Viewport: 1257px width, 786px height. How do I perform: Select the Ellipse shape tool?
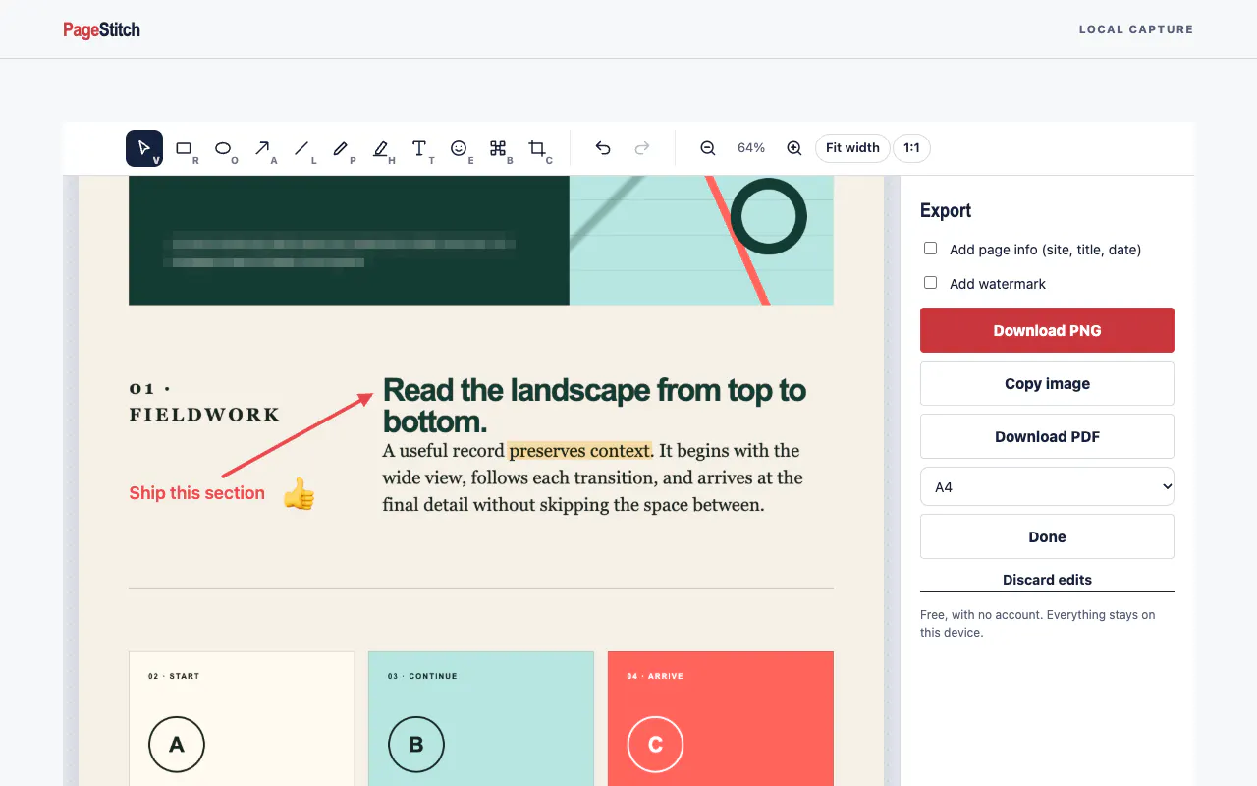223,148
